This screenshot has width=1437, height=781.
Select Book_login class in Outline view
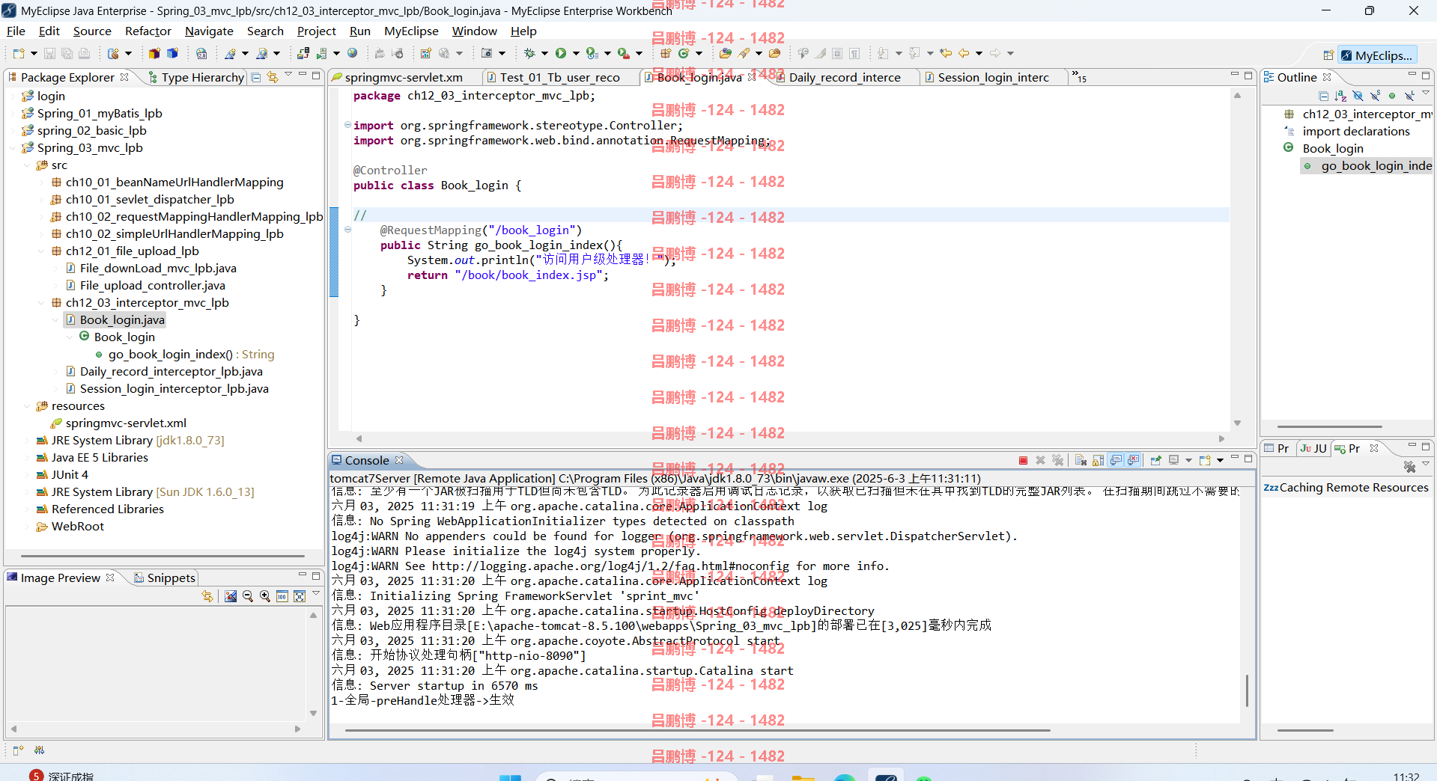[1332, 148]
